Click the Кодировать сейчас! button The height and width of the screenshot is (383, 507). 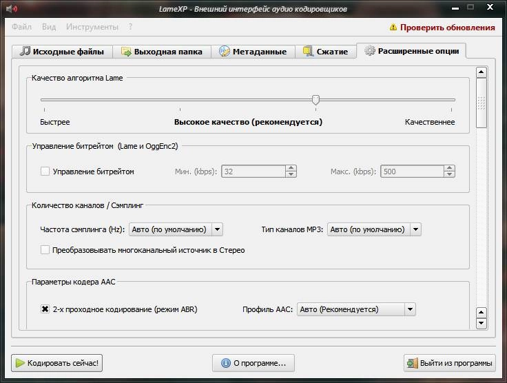coord(57,363)
